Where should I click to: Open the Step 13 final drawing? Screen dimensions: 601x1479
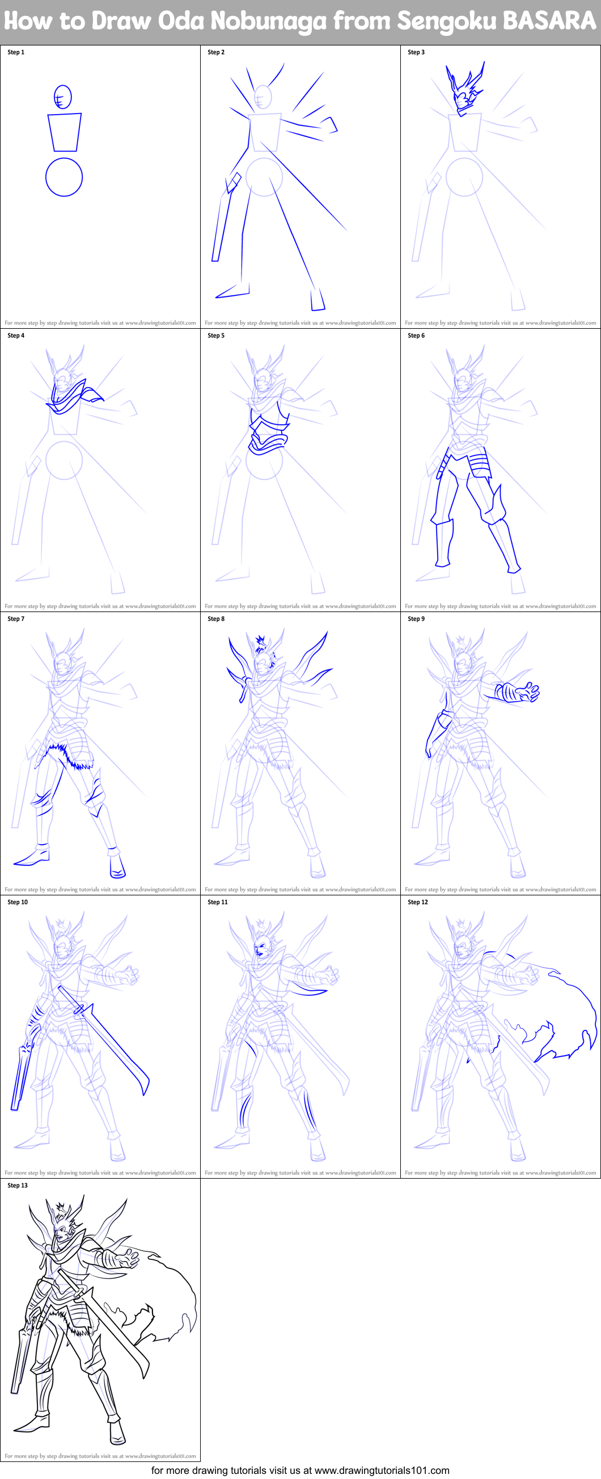coord(100,1320)
